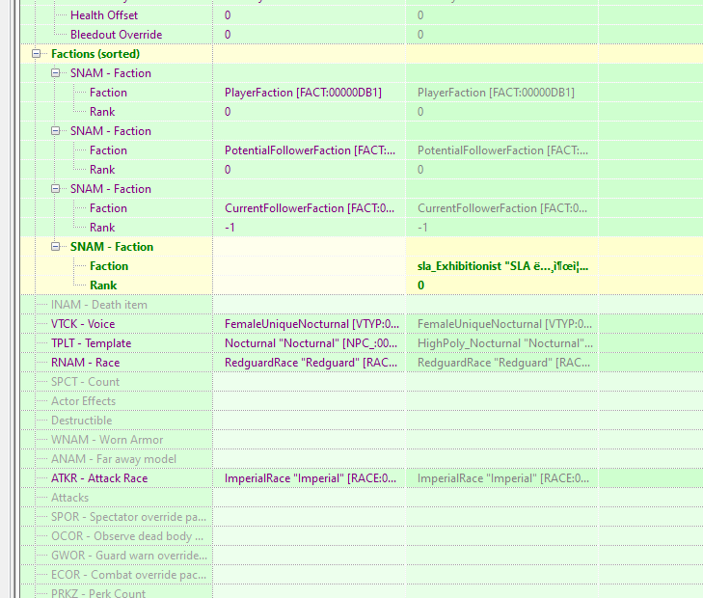Select RNAM - Race row label
This screenshot has height=598, width=703.
[85, 363]
